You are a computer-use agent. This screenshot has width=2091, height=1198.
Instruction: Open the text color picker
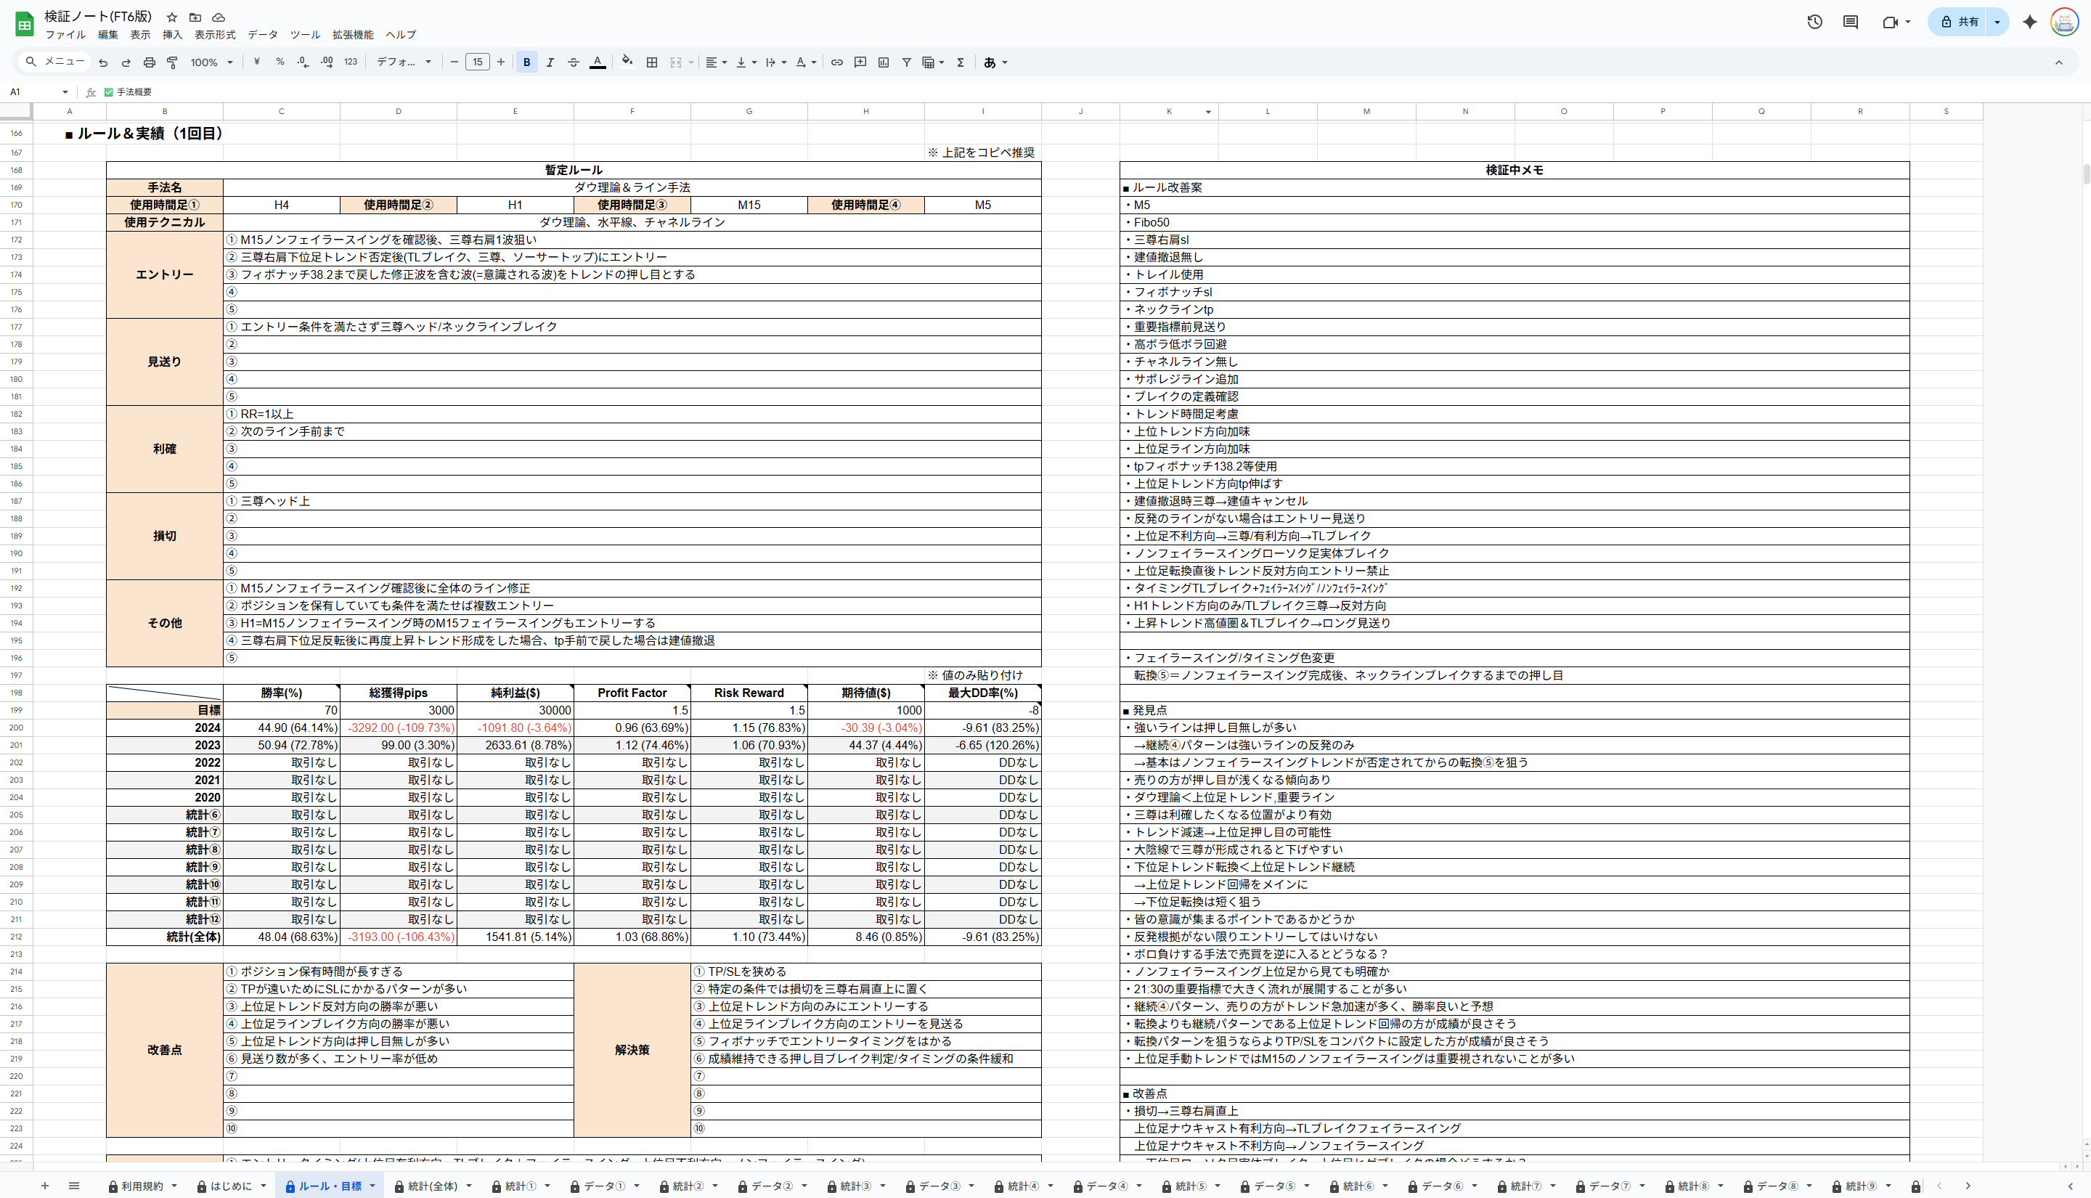click(598, 62)
